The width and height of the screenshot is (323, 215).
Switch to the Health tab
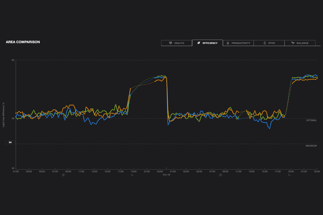coord(176,43)
